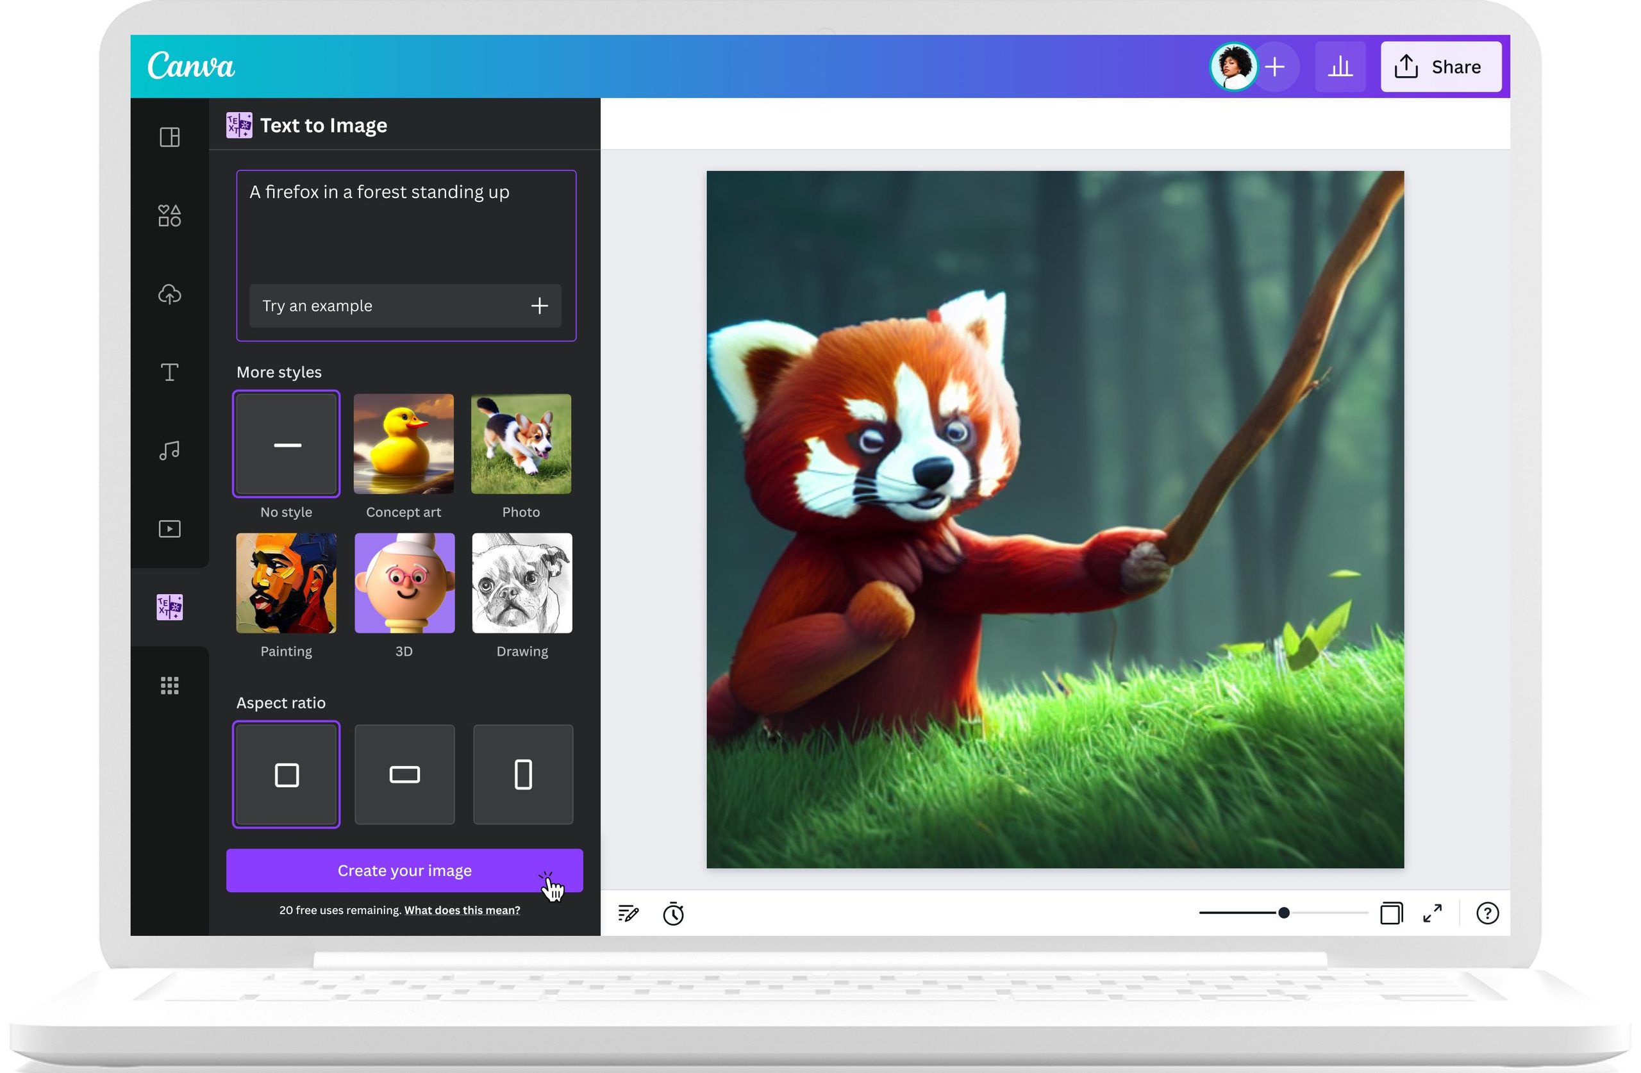Click the "Text to Image" panel title
Image resolution: width=1641 pixels, height=1073 pixels.
point(323,126)
